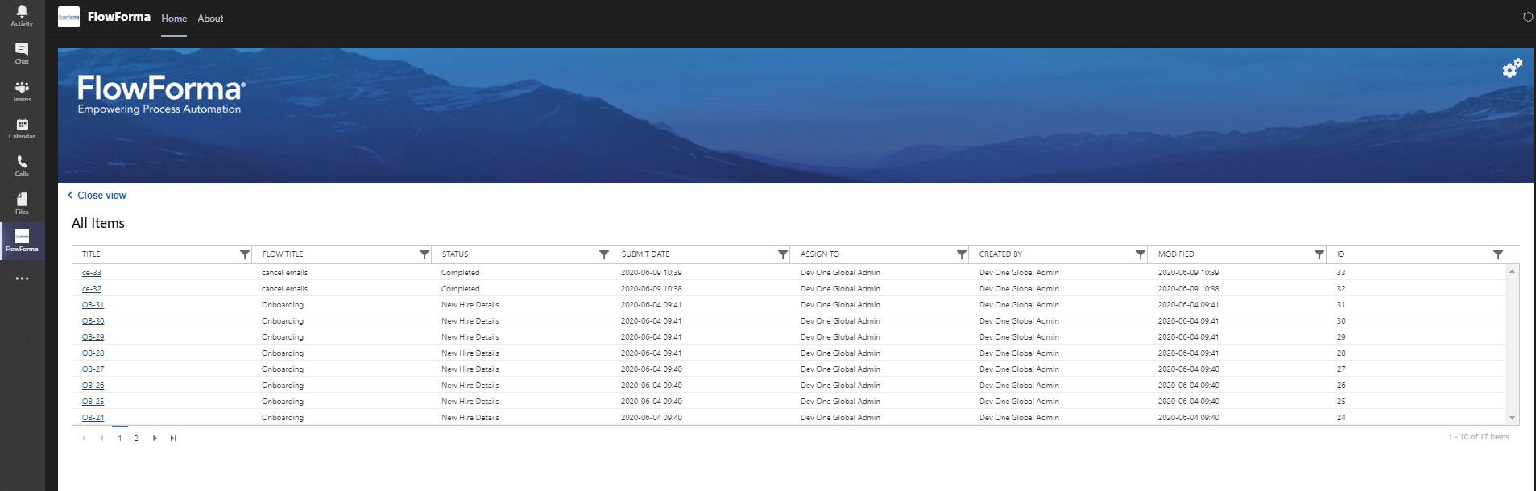Go to the next page of the grid
This screenshot has width=1536, height=491.
click(x=155, y=439)
